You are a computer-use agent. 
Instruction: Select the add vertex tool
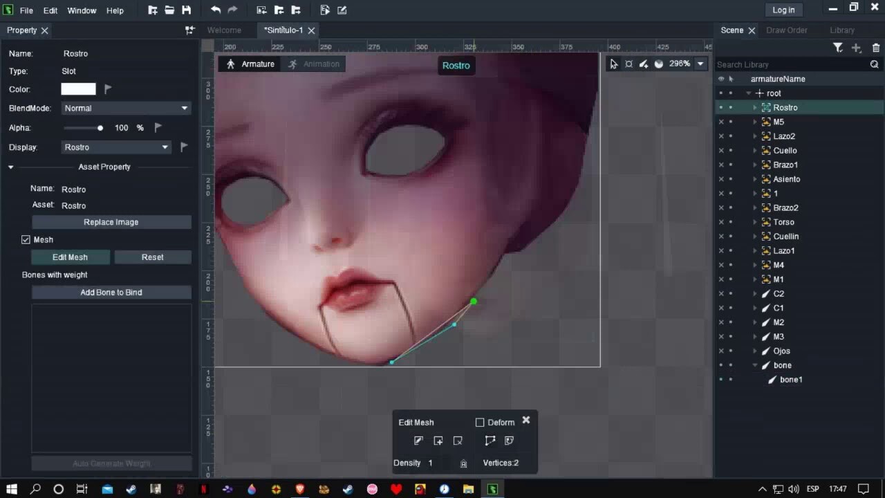tap(438, 441)
